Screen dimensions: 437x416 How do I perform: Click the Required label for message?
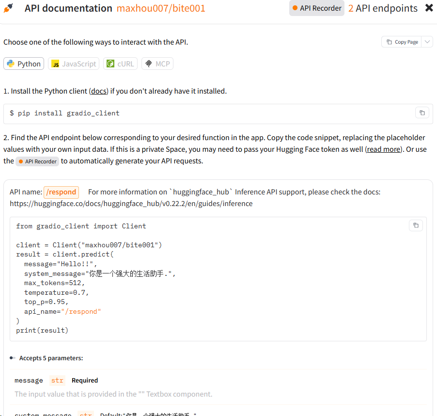click(85, 381)
